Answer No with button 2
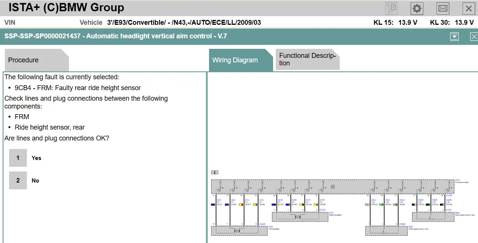This screenshot has height=243, width=478. tap(18, 180)
